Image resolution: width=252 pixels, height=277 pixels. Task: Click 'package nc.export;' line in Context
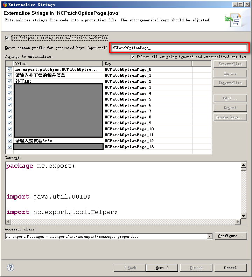pyautogui.click(x=41, y=166)
